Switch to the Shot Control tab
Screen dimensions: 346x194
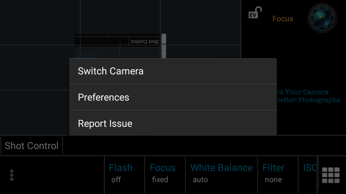pos(32,146)
